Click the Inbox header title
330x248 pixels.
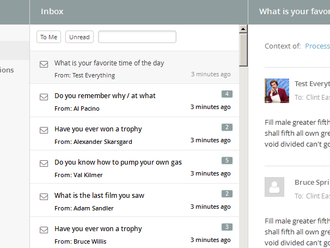click(52, 11)
